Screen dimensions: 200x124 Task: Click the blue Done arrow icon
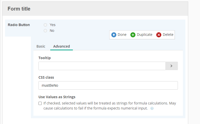(x=114, y=35)
